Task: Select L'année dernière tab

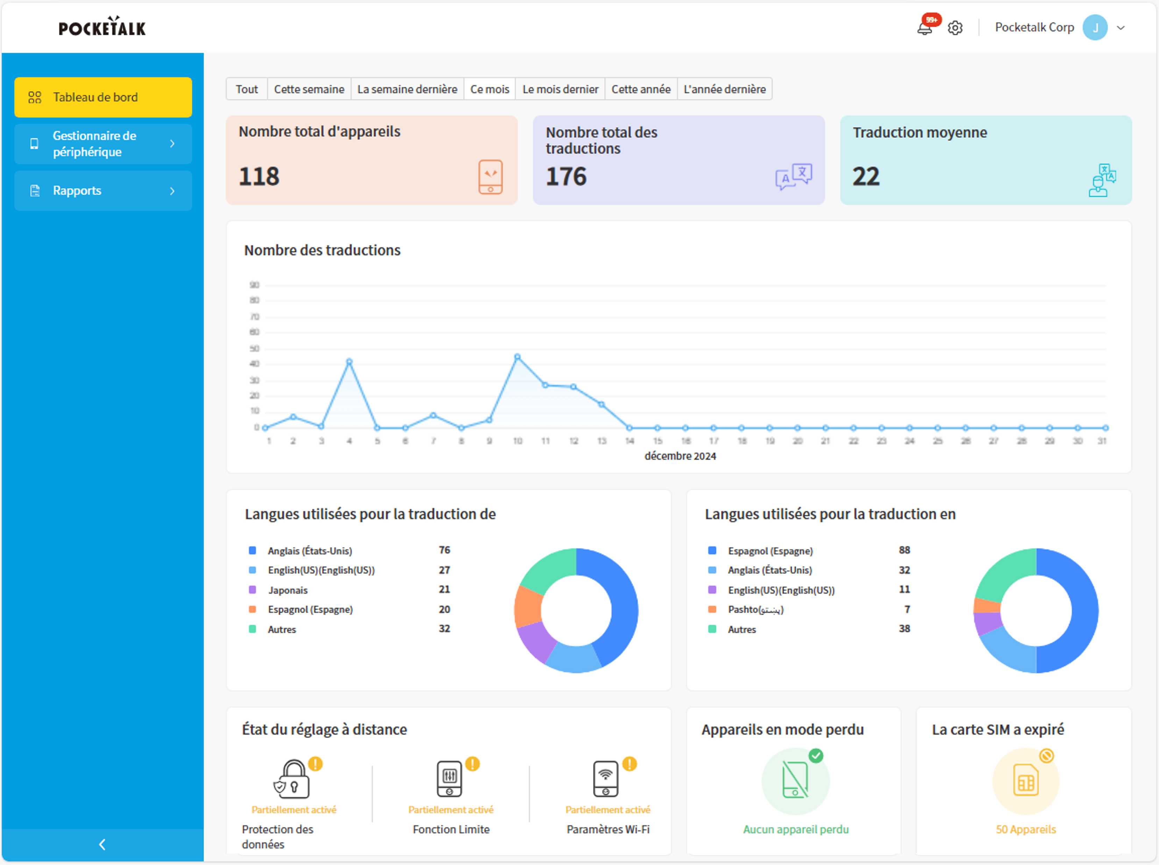Action: (725, 89)
